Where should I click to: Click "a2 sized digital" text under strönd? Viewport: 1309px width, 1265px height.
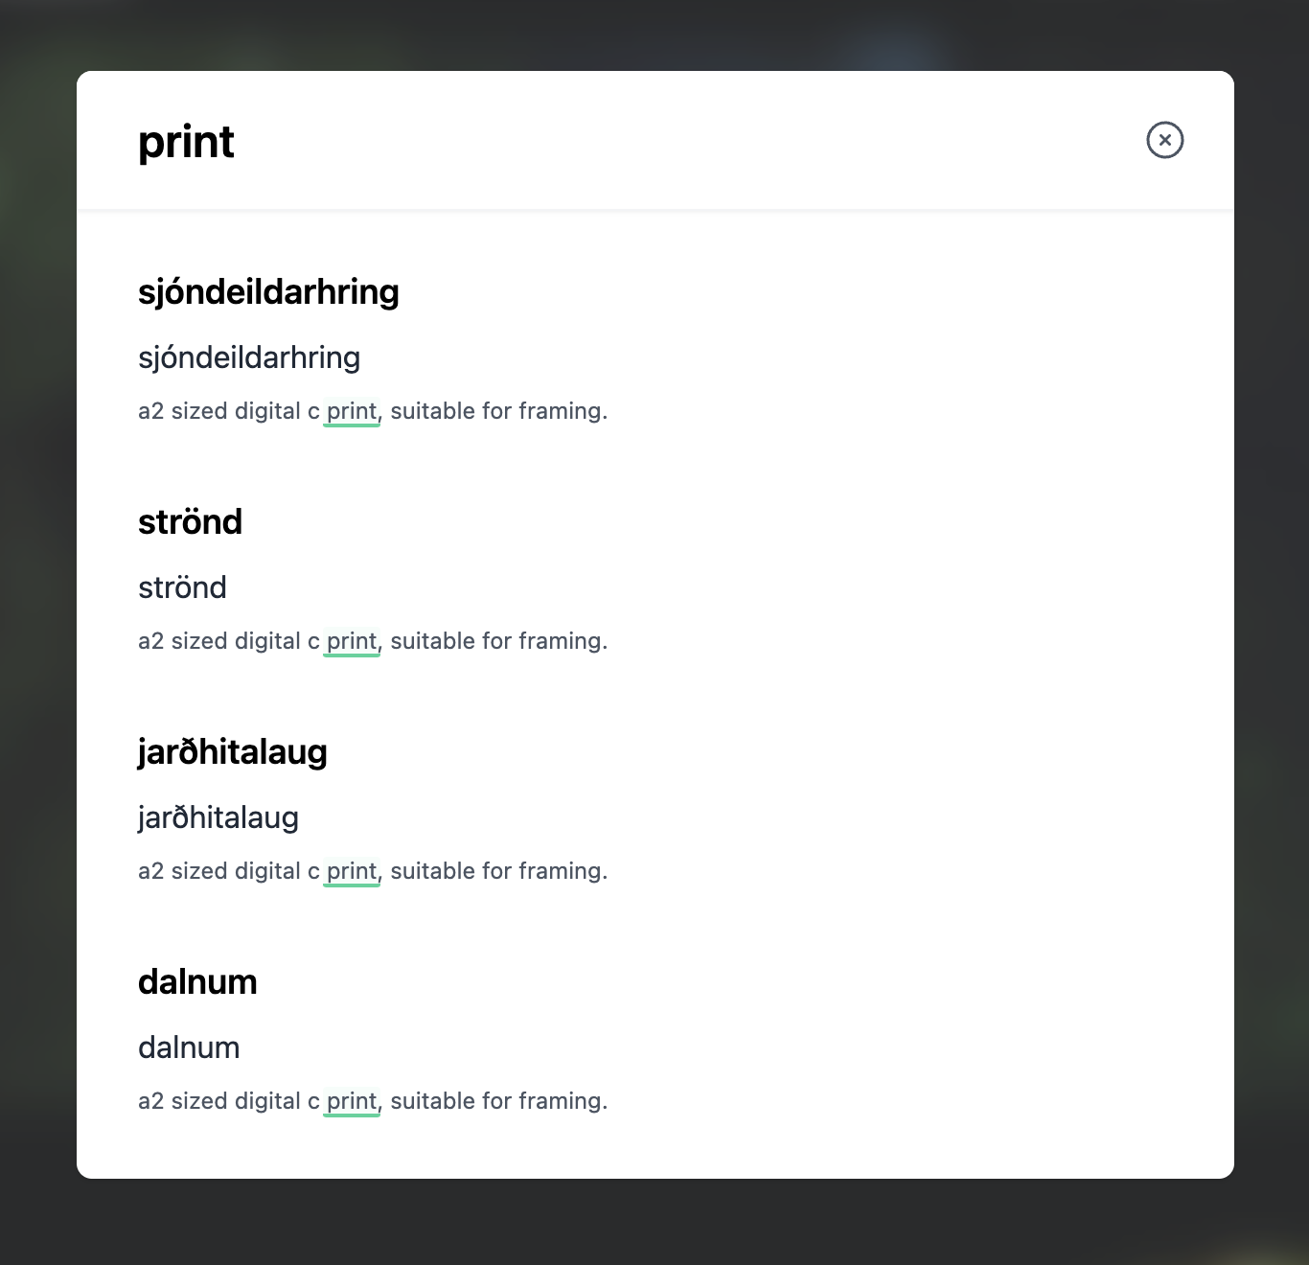point(219,641)
